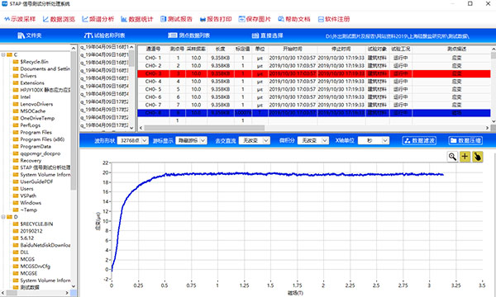The height and width of the screenshot is (297, 496).
Task: Select the crosshair cursor tool on graph
Action: coord(465,156)
